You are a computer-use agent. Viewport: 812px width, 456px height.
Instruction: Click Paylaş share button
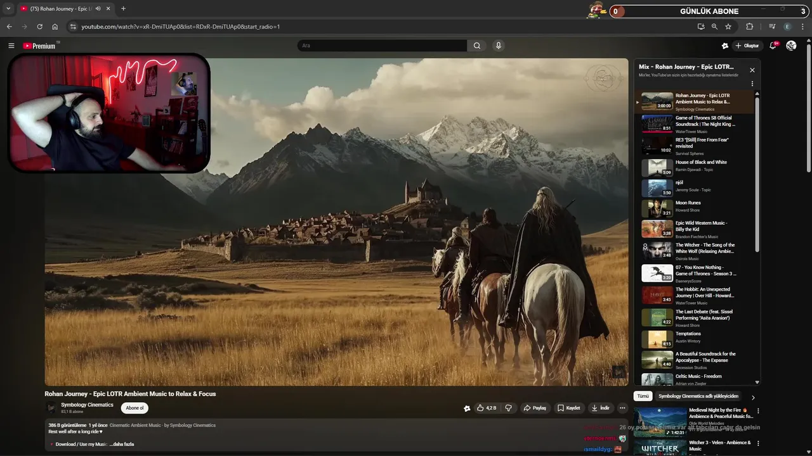coord(534,408)
